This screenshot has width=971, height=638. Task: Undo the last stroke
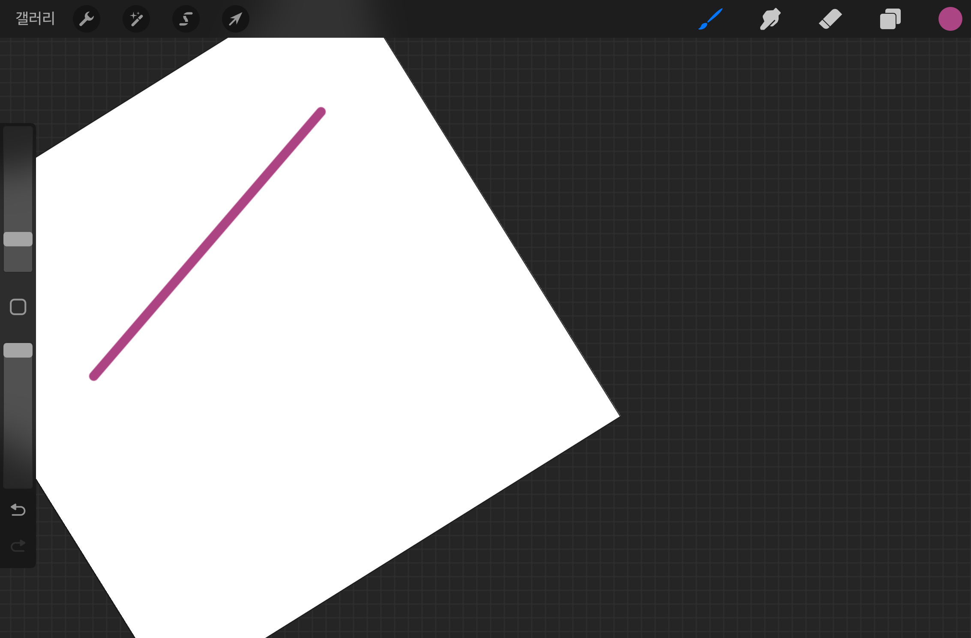pos(18,510)
